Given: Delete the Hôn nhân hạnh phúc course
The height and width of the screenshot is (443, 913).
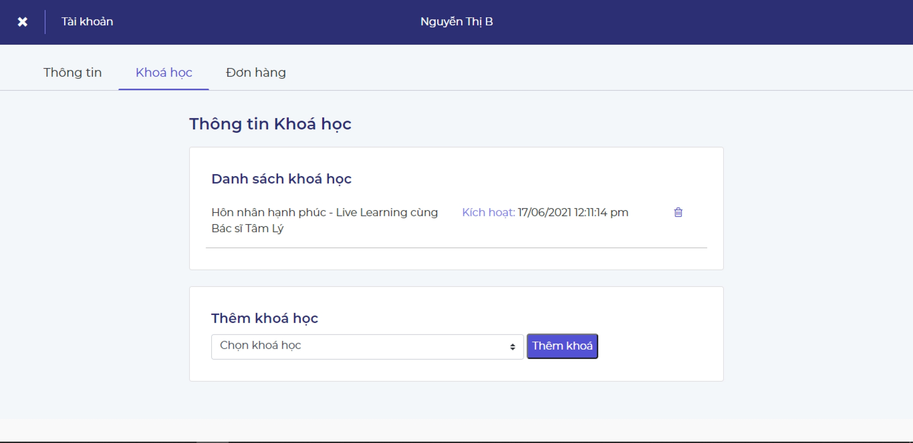Looking at the screenshot, I should click(x=678, y=213).
